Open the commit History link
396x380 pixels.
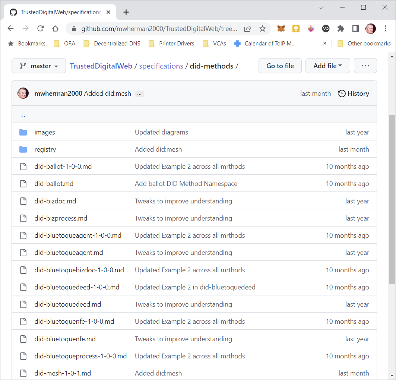pos(354,94)
